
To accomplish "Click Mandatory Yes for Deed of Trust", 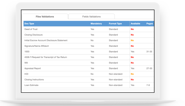I will (x=92, y=29).
